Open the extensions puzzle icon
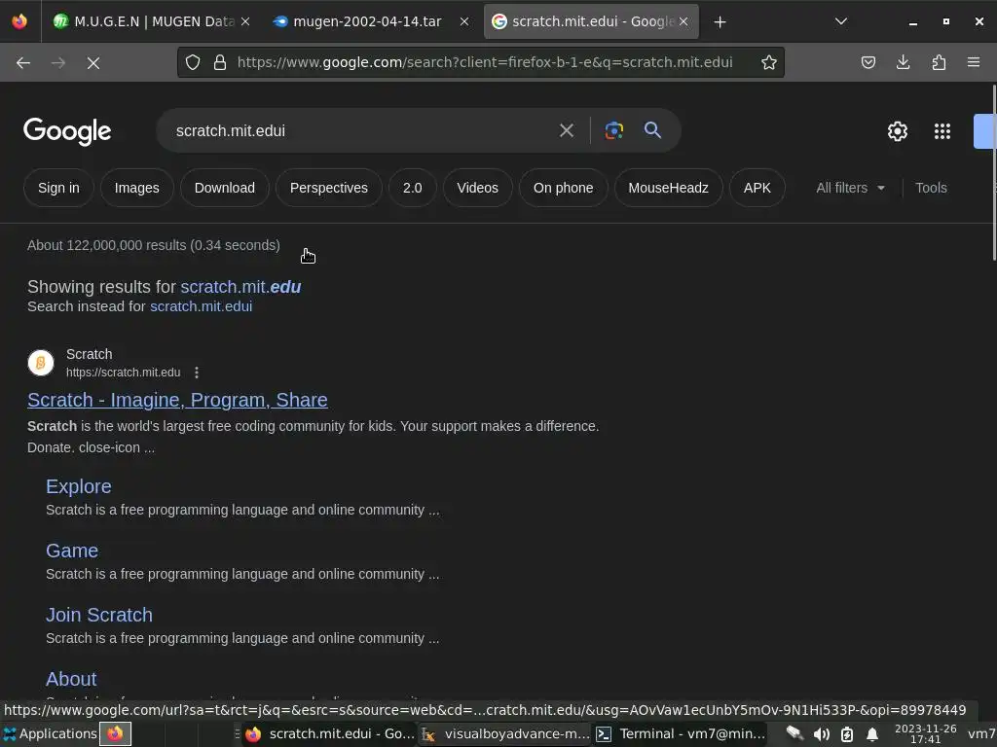 coord(939,62)
